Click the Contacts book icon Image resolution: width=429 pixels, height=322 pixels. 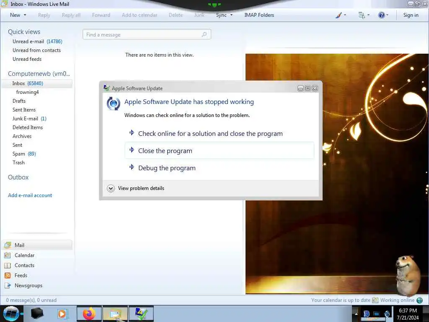pos(8,265)
